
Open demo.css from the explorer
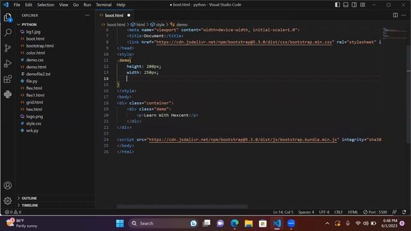tap(35, 60)
